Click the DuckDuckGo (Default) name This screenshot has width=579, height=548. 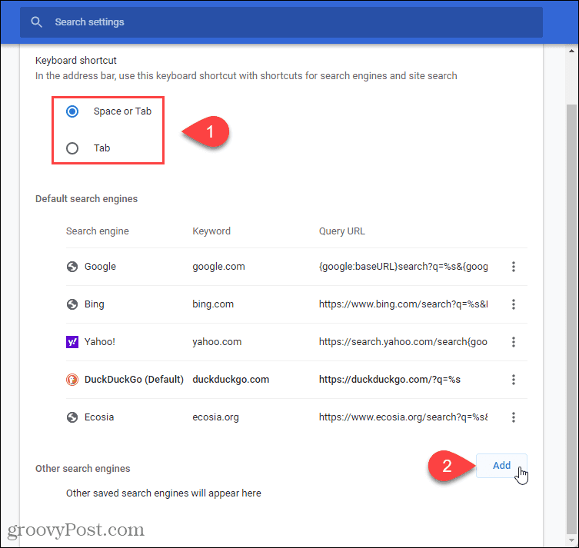[x=134, y=380]
